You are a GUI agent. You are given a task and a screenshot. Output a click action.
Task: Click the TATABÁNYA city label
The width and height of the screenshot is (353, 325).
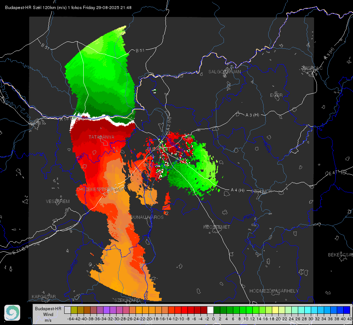tap(101, 137)
